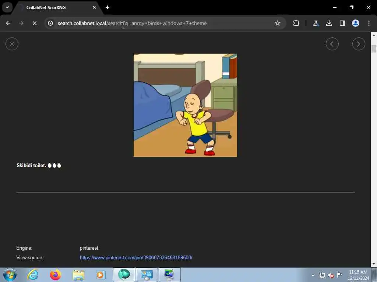Open the Caillou cartoon image
377x282 pixels.
pyautogui.click(x=185, y=105)
